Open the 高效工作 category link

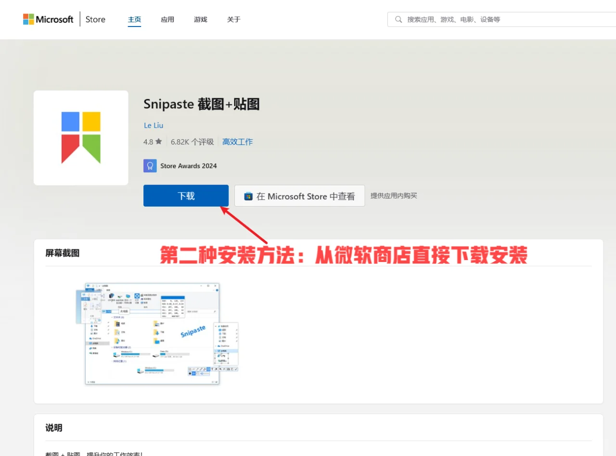(237, 142)
